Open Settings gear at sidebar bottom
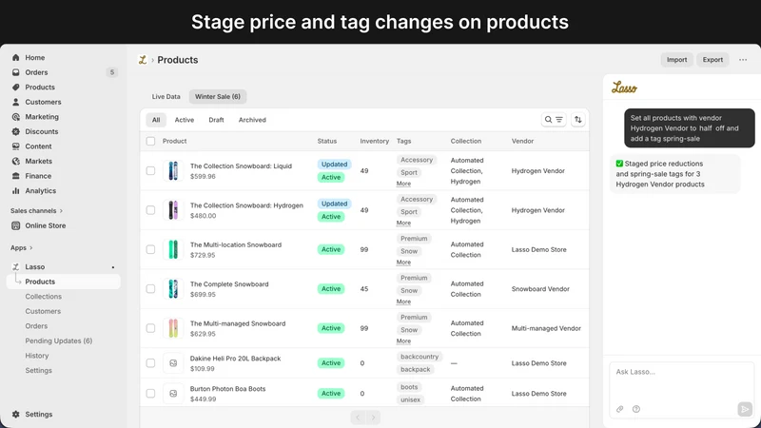 (x=15, y=415)
